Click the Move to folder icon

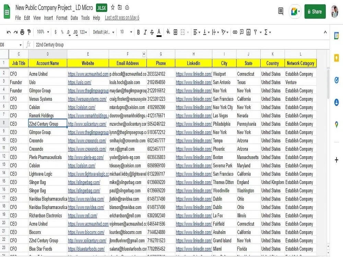[x=120, y=8]
